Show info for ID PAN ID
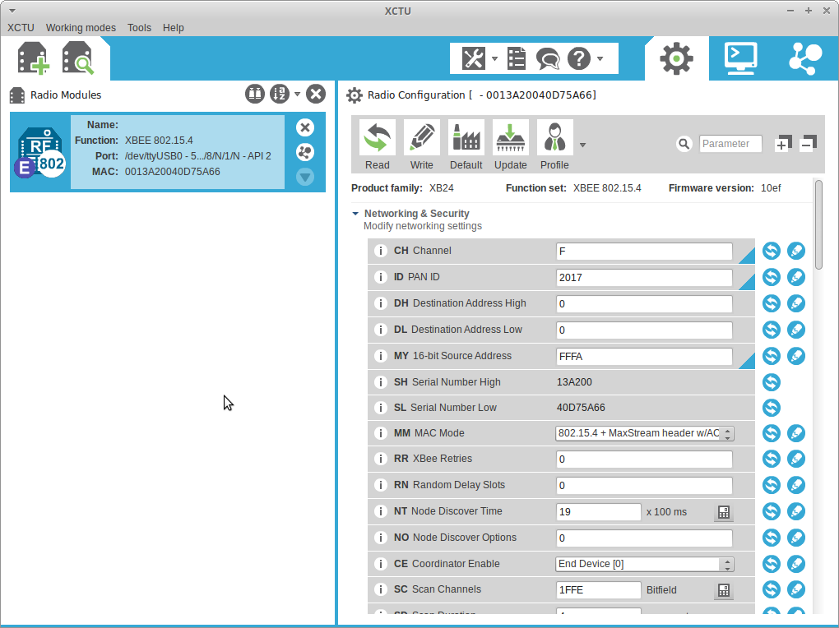 click(x=381, y=277)
